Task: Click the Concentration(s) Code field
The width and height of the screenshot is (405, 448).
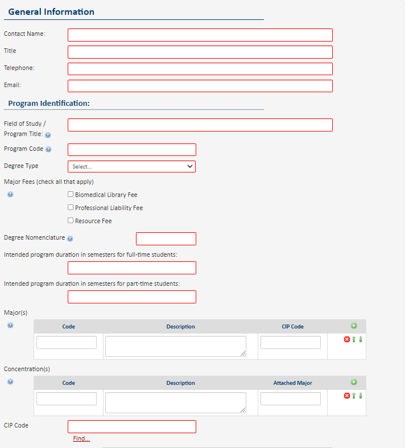Action: 67,398
